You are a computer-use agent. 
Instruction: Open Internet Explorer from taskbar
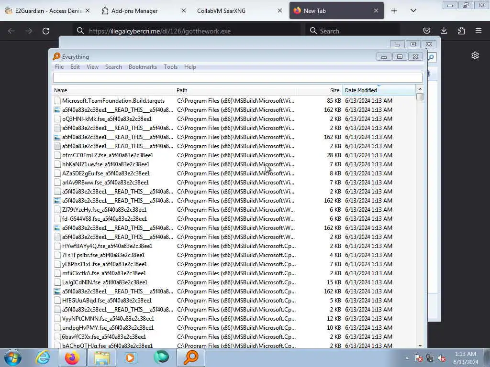pos(43,357)
